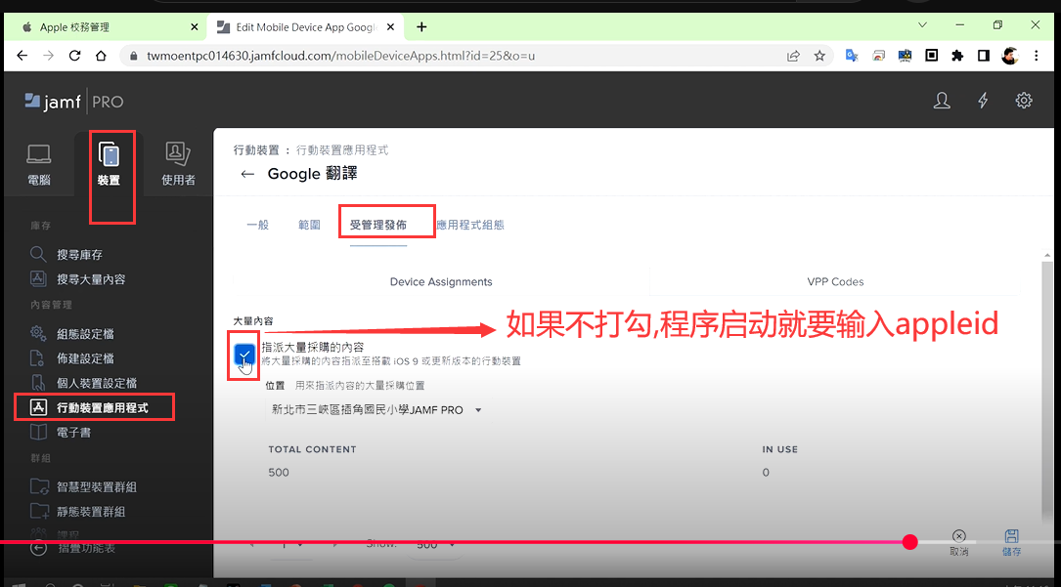This screenshot has height=587, width=1061.
Task: Toggle the browser side panel icon
Action: pos(984,56)
